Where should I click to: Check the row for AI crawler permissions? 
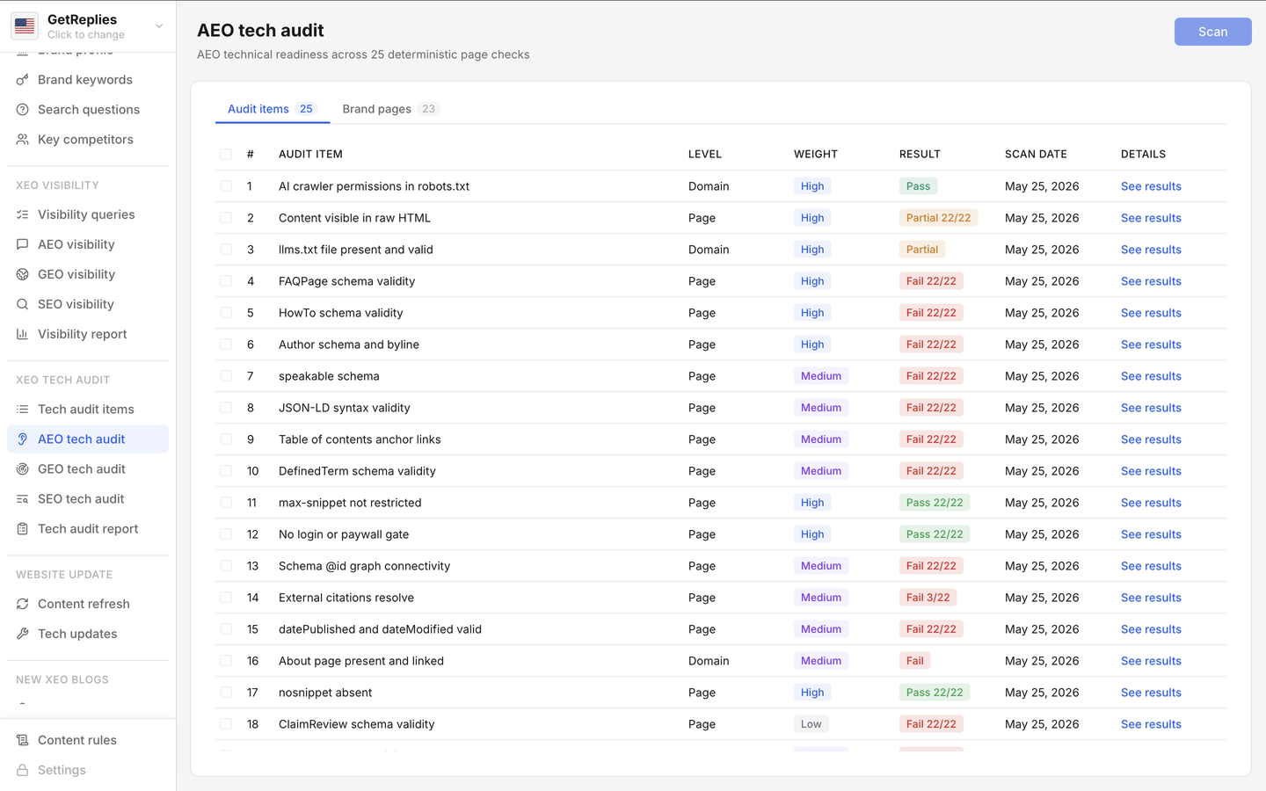(x=226, y=186)
